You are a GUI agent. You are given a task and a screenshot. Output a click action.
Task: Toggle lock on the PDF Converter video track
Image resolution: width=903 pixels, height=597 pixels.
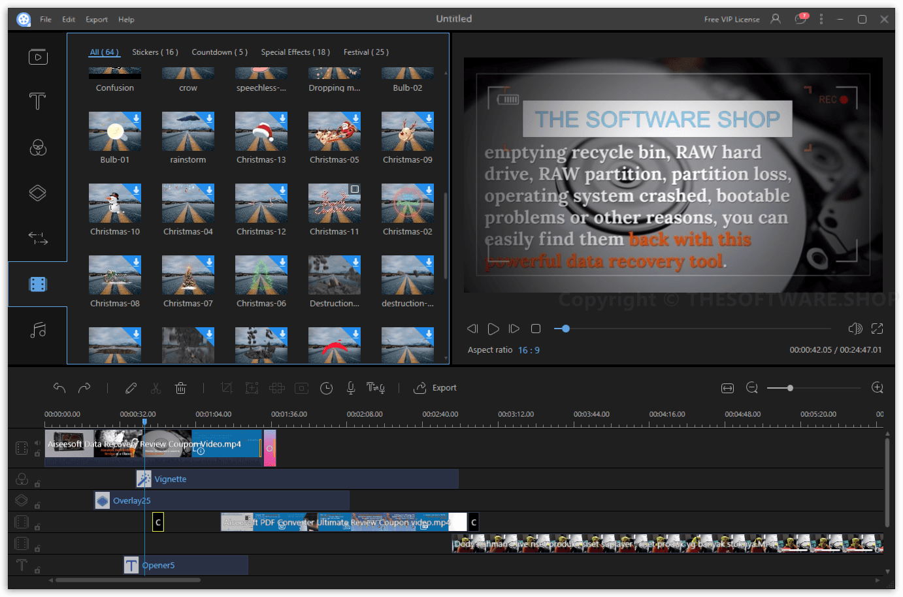coord(37,527)
